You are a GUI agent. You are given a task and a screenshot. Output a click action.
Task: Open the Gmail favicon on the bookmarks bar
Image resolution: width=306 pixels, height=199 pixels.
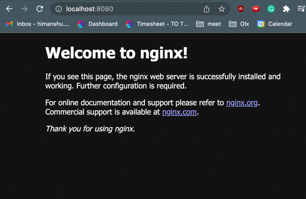(x=9, y=24)
